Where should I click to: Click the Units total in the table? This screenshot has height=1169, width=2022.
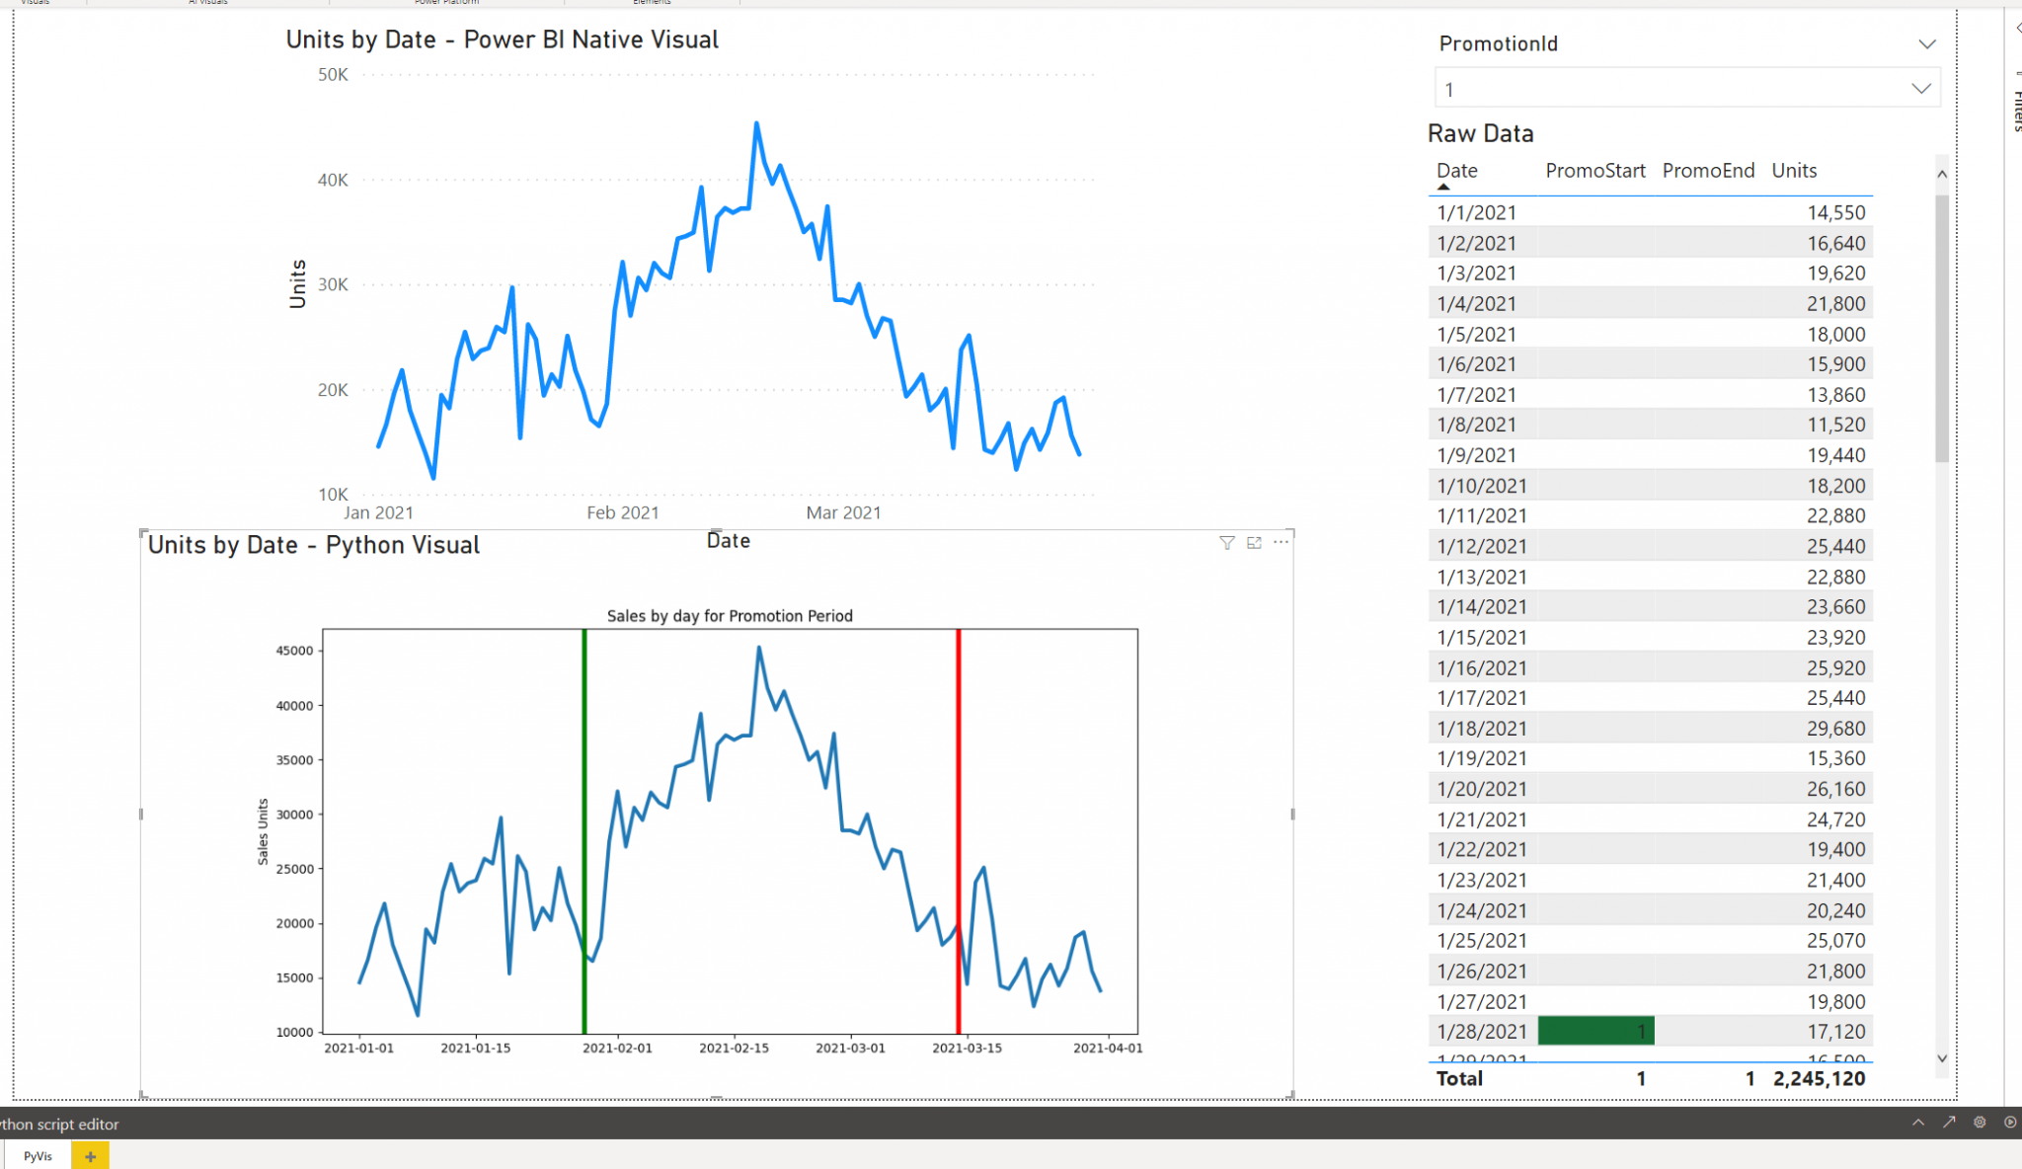coord(1820,1078)
